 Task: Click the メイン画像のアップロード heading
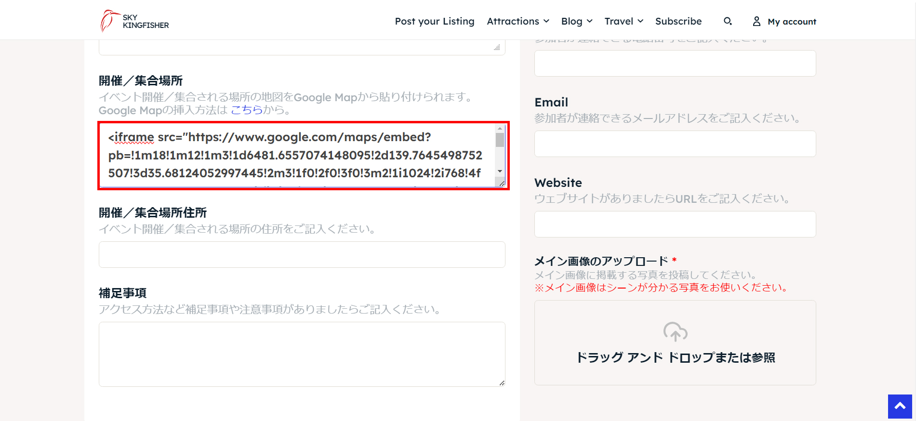click(x=601, y=261)
